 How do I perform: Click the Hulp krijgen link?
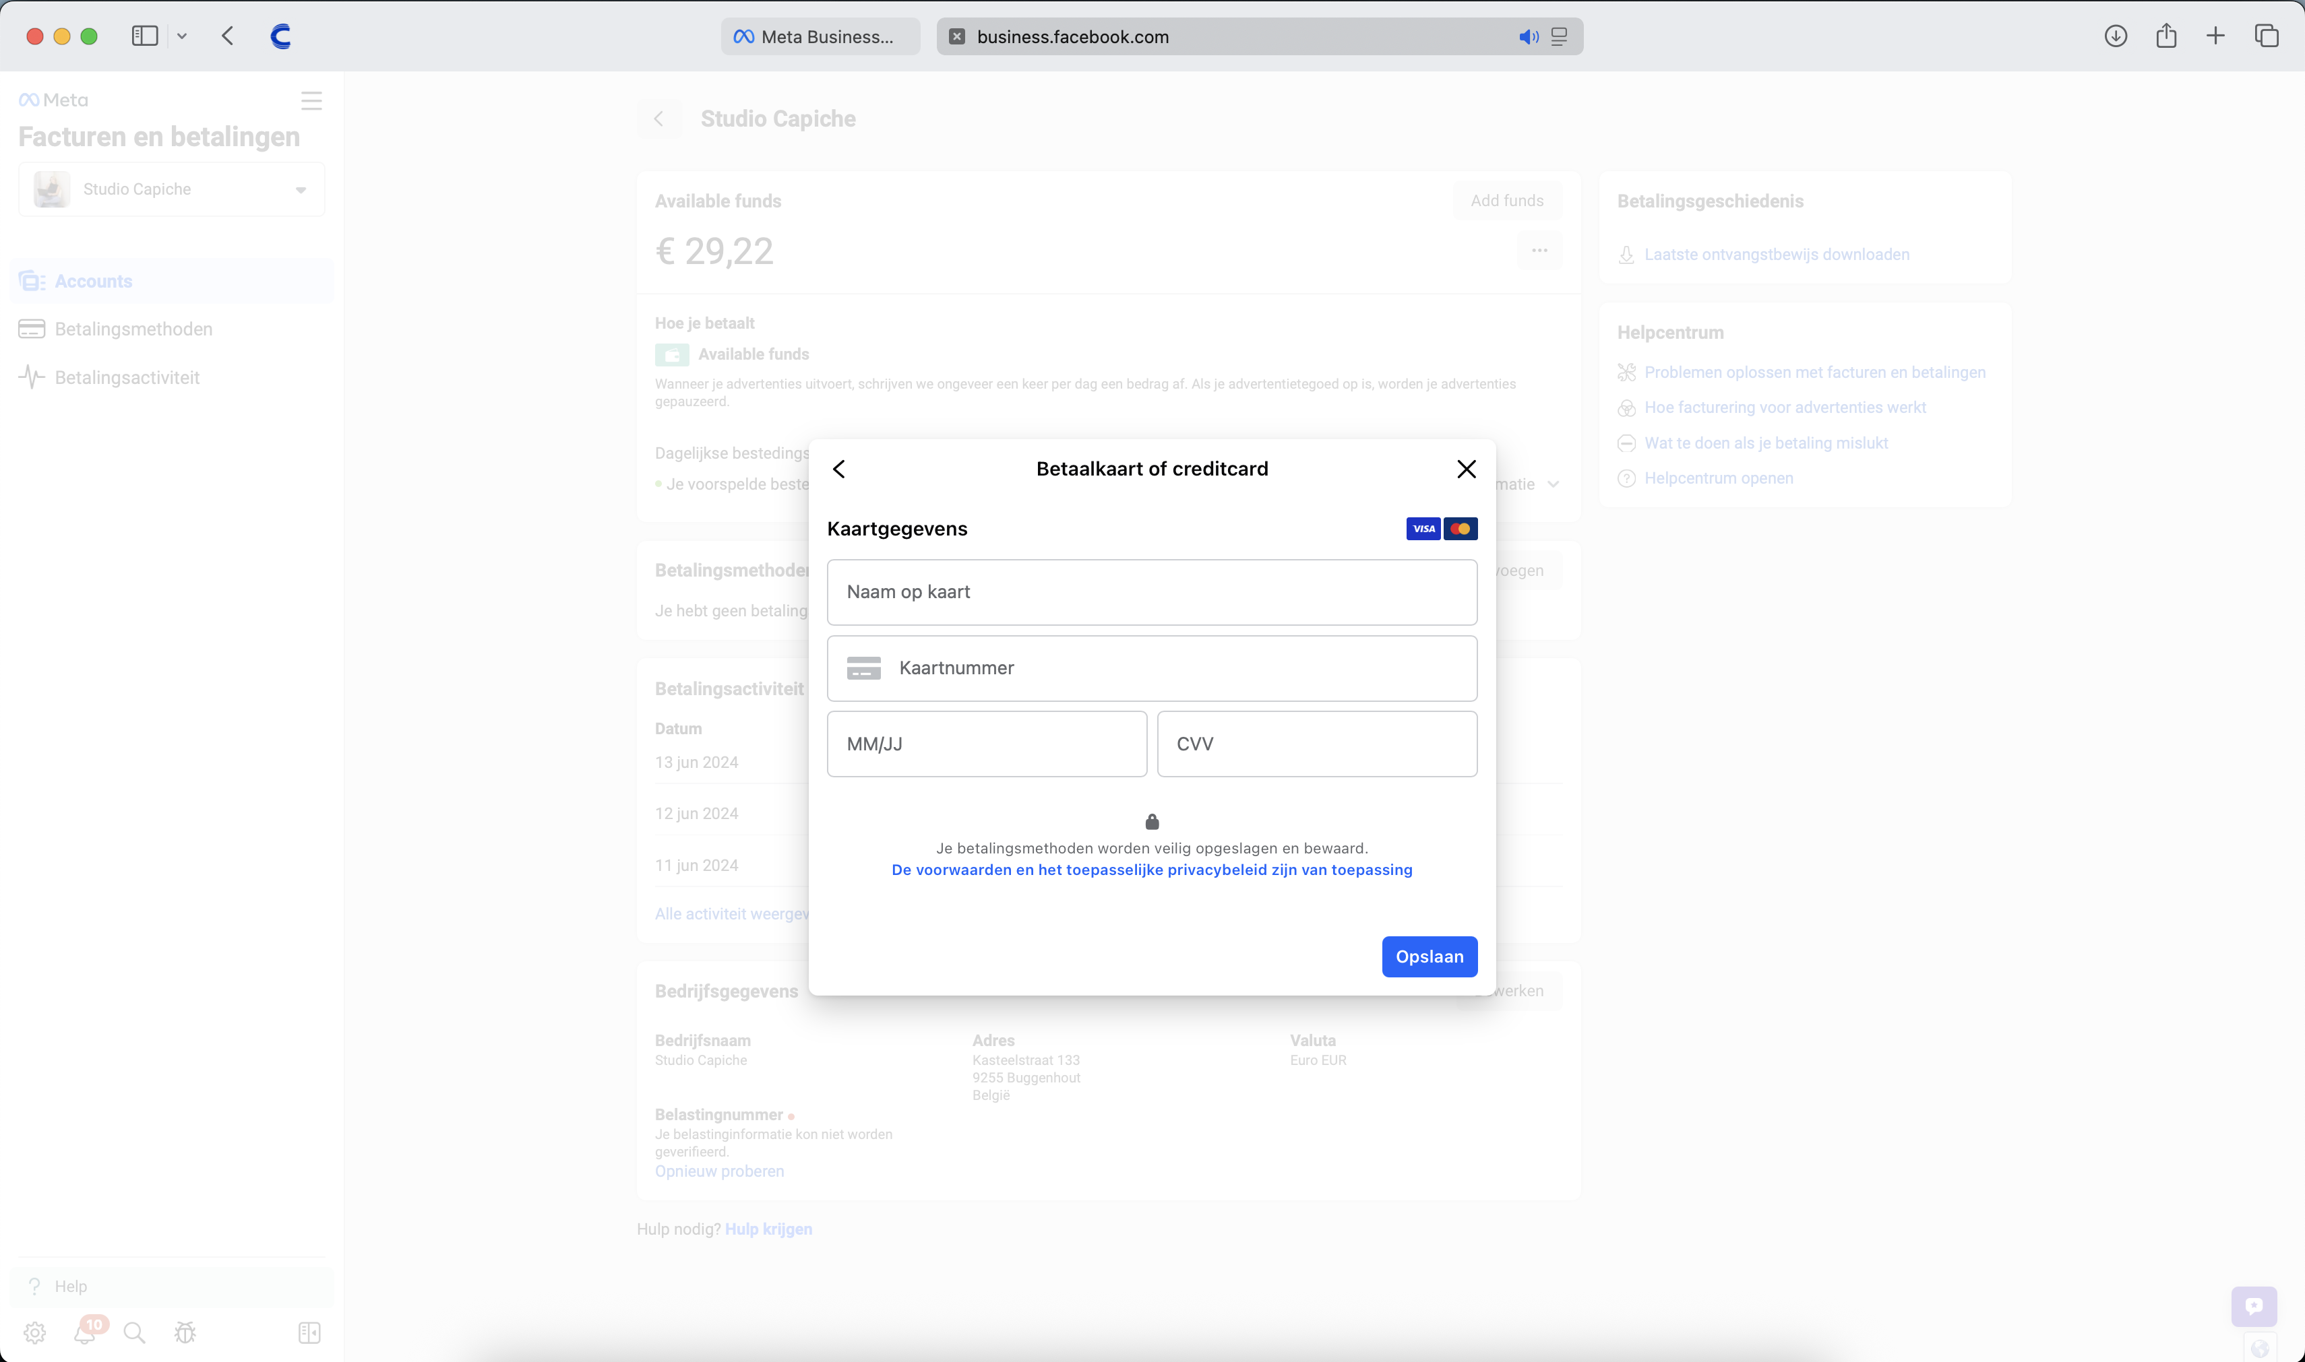click(x=768, y=1229)
